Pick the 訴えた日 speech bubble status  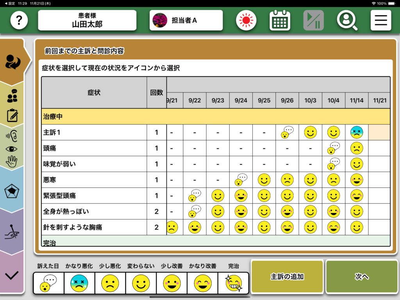[48, 283]
